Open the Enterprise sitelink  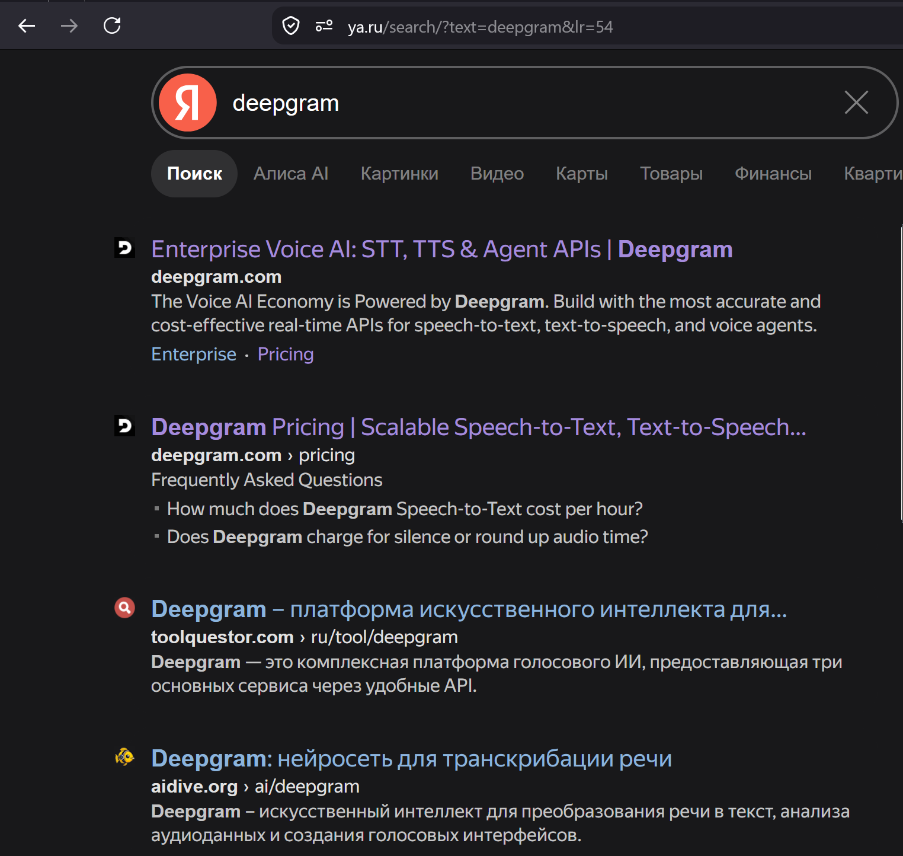pos(194,354)
